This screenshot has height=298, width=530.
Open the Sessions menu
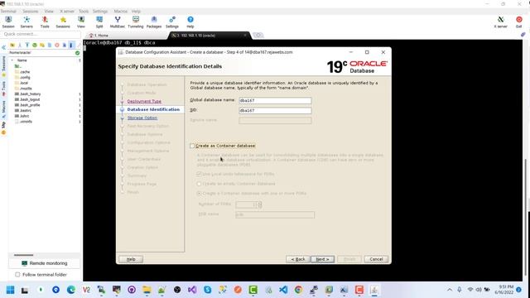pos(31,11)
